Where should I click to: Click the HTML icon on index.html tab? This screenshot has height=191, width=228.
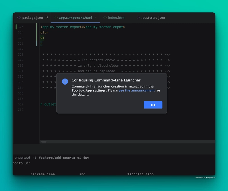(x=105, y=18)
